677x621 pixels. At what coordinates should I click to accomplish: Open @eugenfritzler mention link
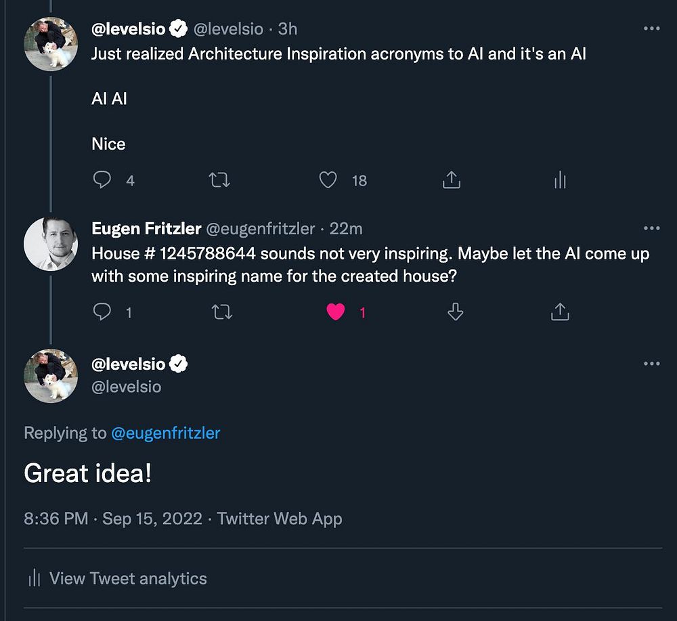(166, 433)
